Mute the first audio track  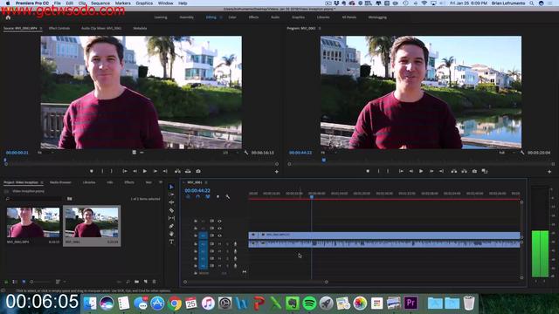pyautogui.click(x=219, y=244)
